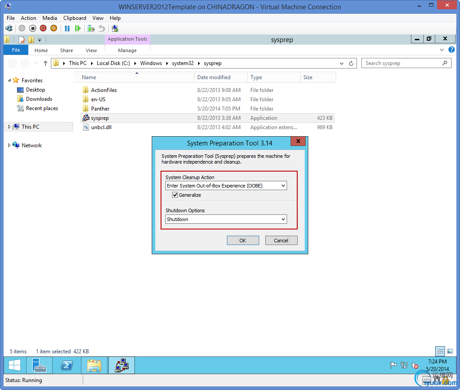Open the Windows Start button
The width and height of the screenshot is (460, 390).
pyautogui.click(x=15, y=365)
